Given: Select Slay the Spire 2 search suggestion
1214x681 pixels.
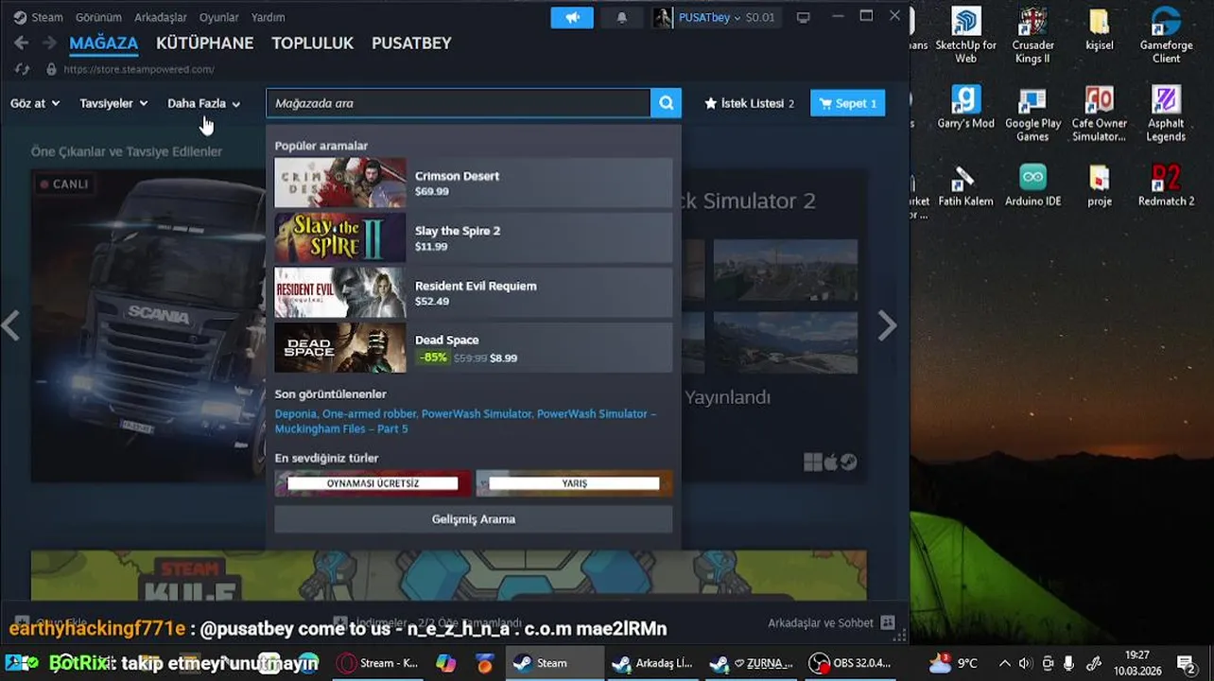Looking at the screenshot, I should point(474,237).
